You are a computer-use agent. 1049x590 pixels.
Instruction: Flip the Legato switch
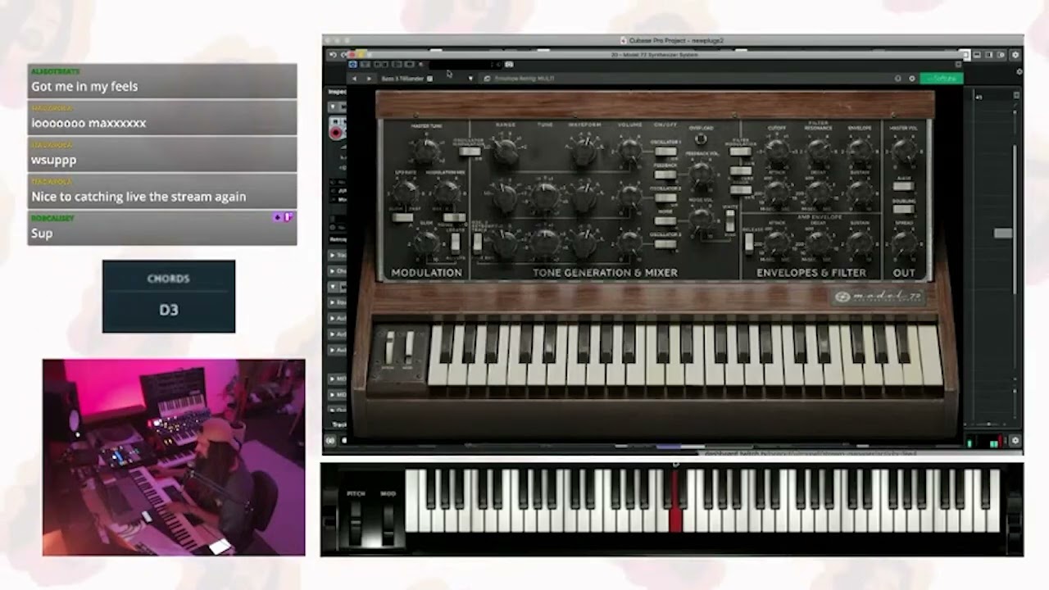click(455, 243)
